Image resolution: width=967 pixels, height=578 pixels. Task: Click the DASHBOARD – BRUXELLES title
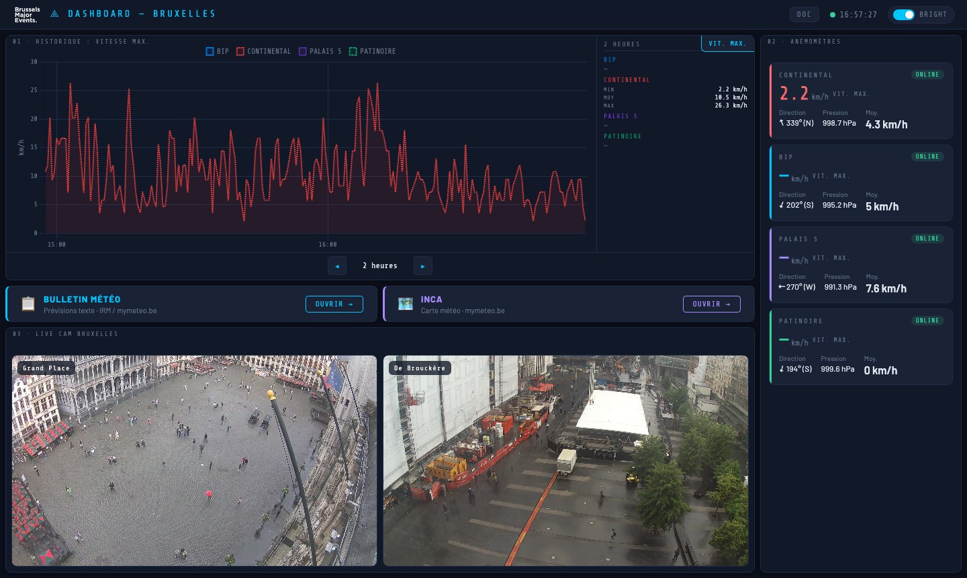click(x=142, y=13)
